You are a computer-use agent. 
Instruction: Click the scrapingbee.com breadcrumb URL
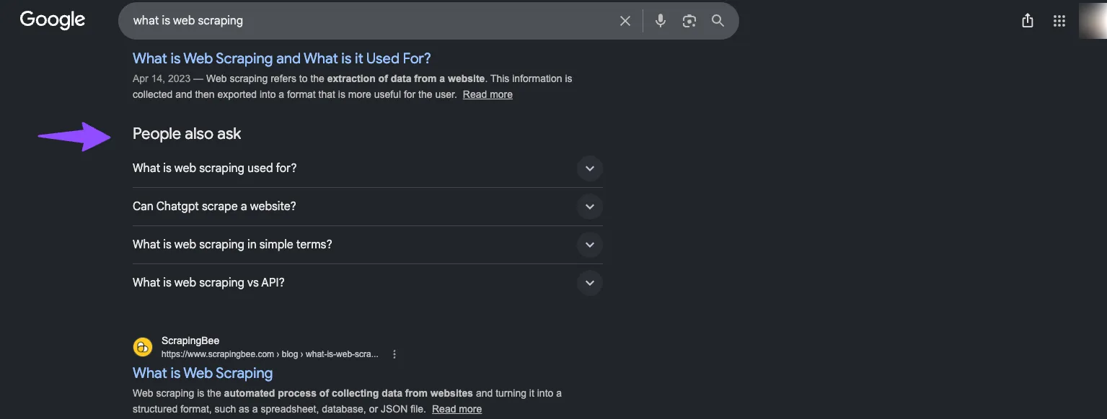pyautogui.click(x=270, y=354)
